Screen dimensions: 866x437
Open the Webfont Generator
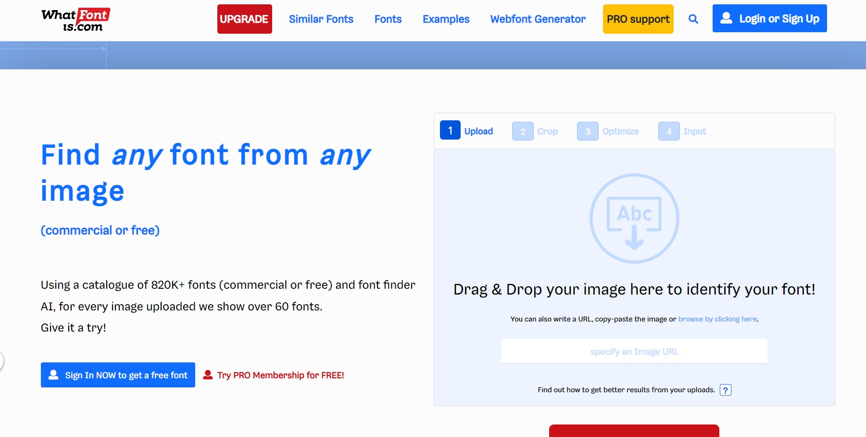(537, 19)
